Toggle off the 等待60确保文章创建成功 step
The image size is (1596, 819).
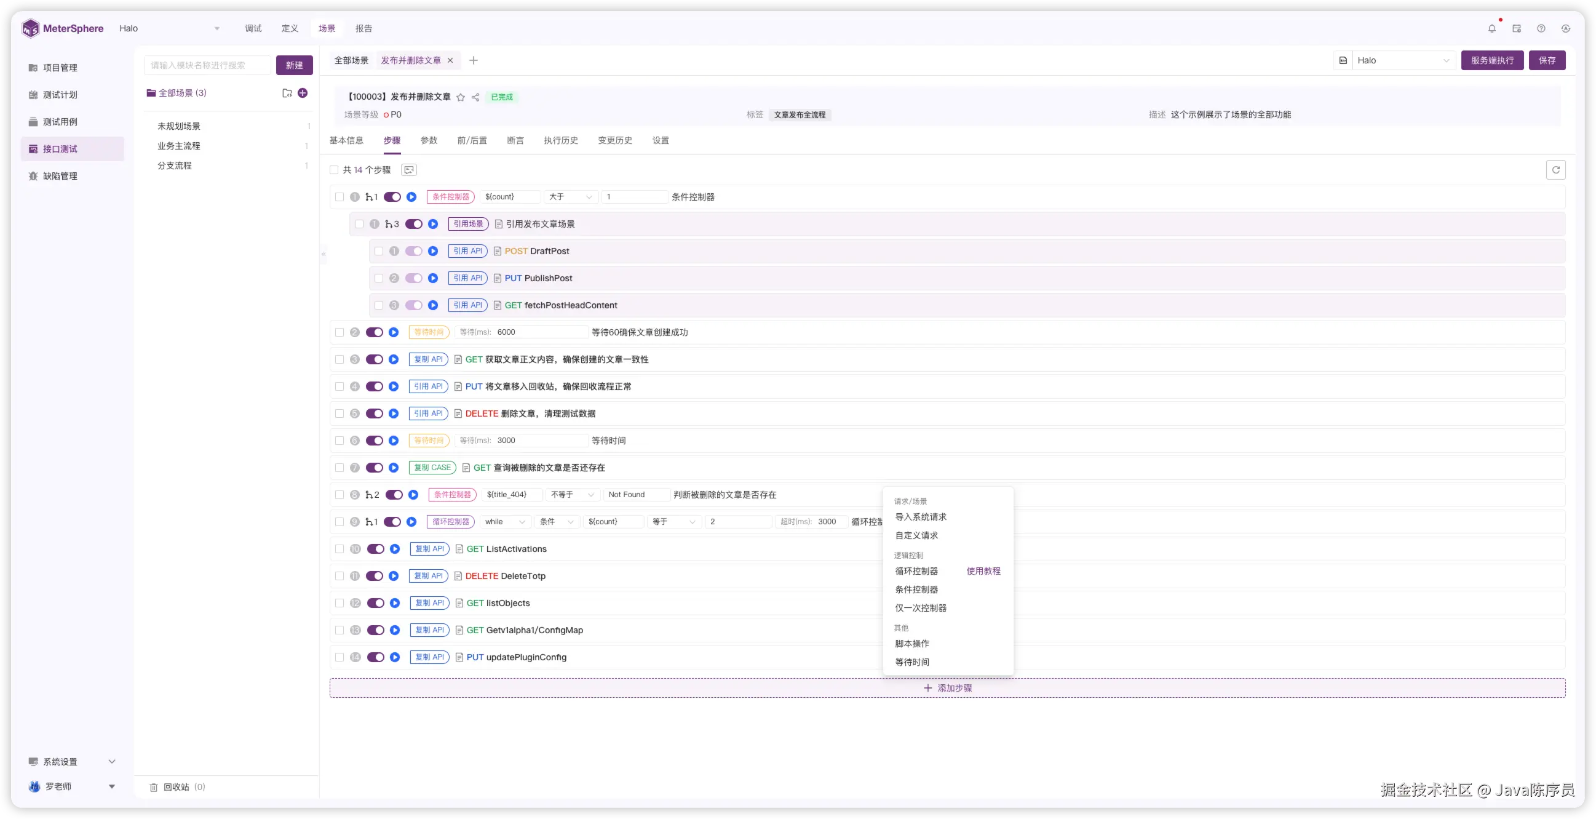point(374,332)
